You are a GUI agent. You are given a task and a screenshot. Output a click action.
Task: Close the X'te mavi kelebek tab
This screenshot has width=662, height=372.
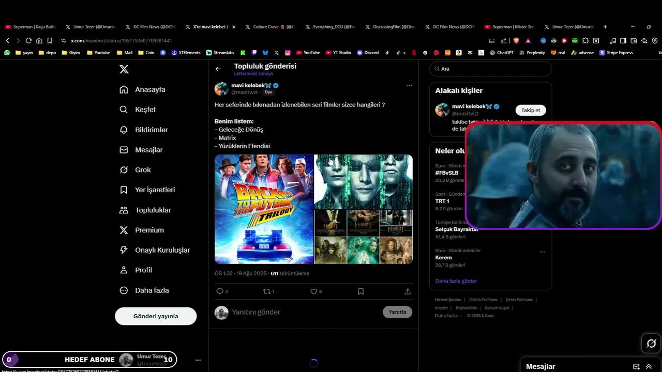pyautogui.click(x=234, y=27)
